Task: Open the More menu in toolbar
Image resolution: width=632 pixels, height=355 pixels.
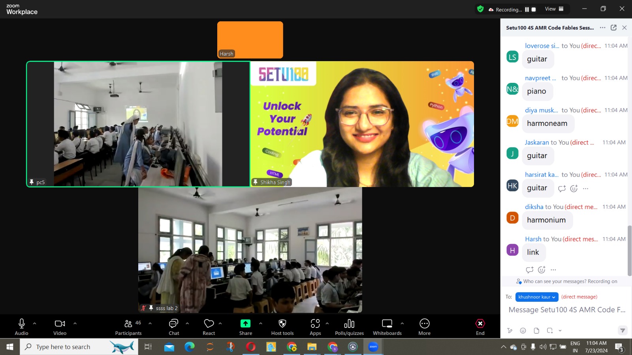Action: pyautogui.click(x=425, y=327)
